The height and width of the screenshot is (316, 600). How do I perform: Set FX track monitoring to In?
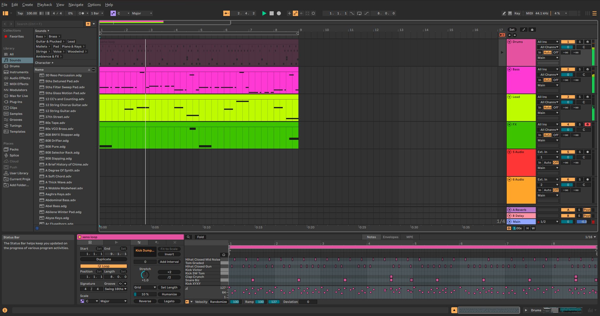[x=540, y=135]
